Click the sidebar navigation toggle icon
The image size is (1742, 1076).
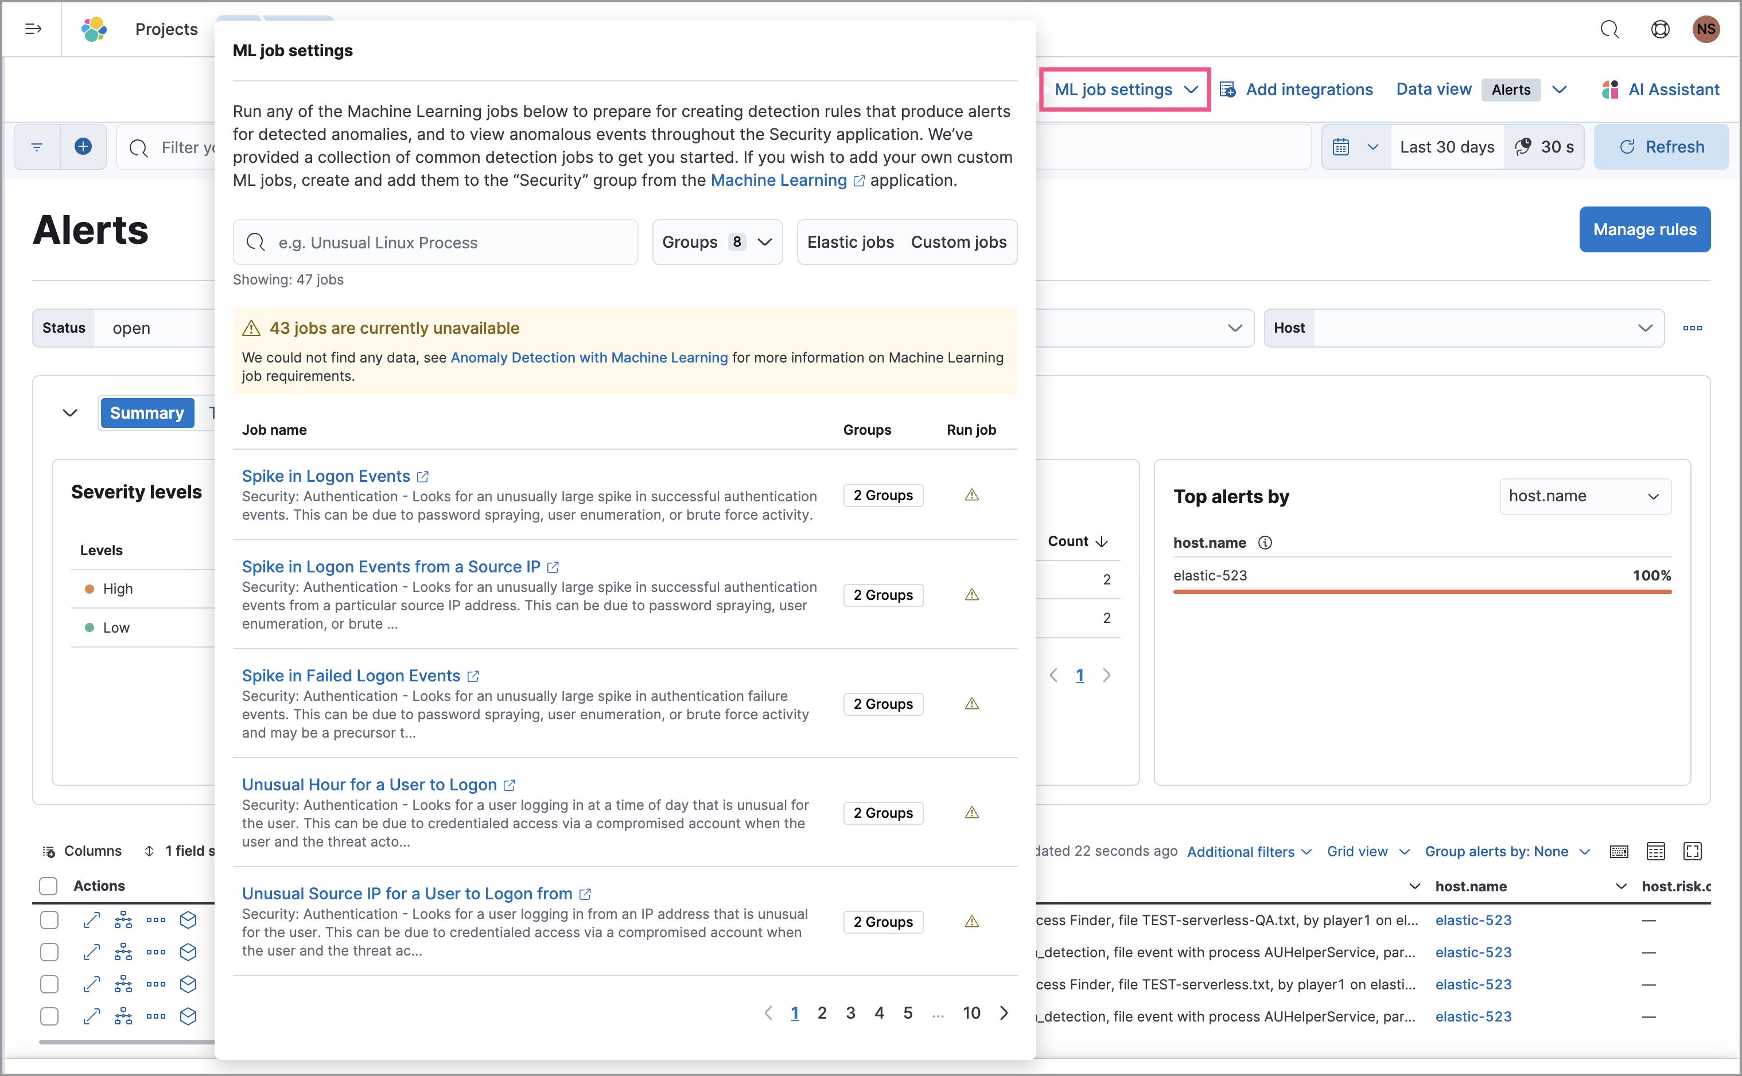[33, 29]
